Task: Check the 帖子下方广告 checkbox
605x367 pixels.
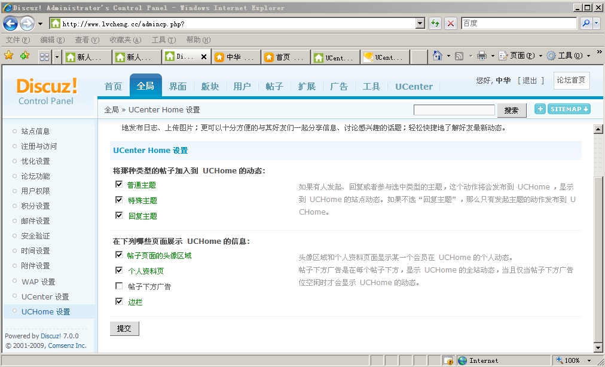Action: (119, 286)
